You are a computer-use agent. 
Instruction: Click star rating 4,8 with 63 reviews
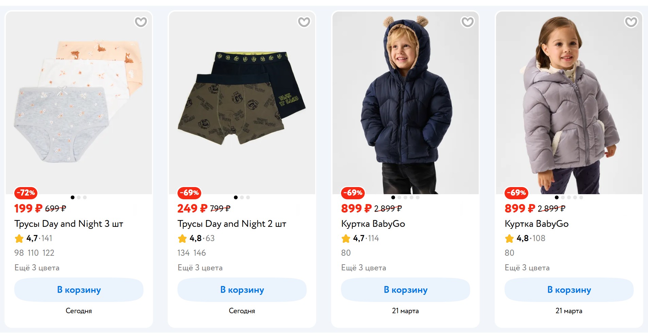pos(196,238)
